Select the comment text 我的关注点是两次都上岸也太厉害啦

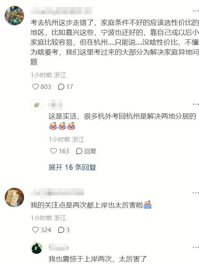(x=87, y=205)
